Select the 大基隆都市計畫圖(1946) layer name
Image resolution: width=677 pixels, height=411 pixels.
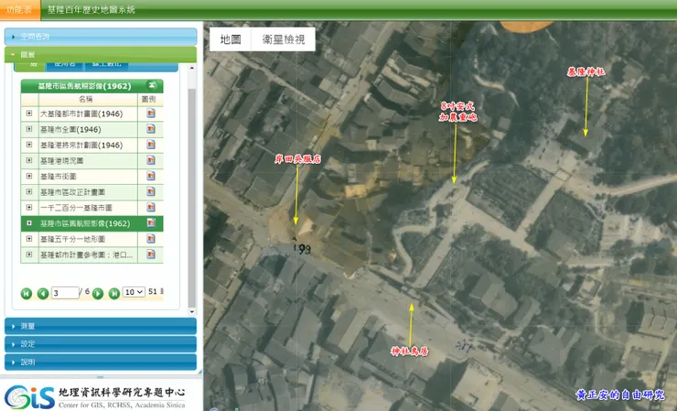[x=81, y=114]
